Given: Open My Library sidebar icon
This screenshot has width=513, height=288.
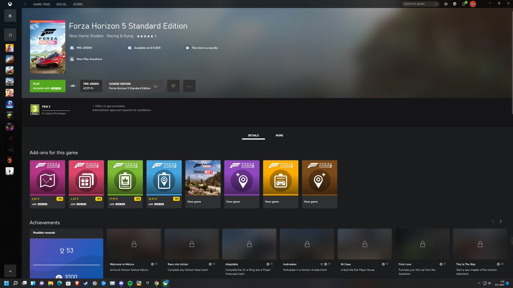Looking at the screenshot, I should click(10, 16).
